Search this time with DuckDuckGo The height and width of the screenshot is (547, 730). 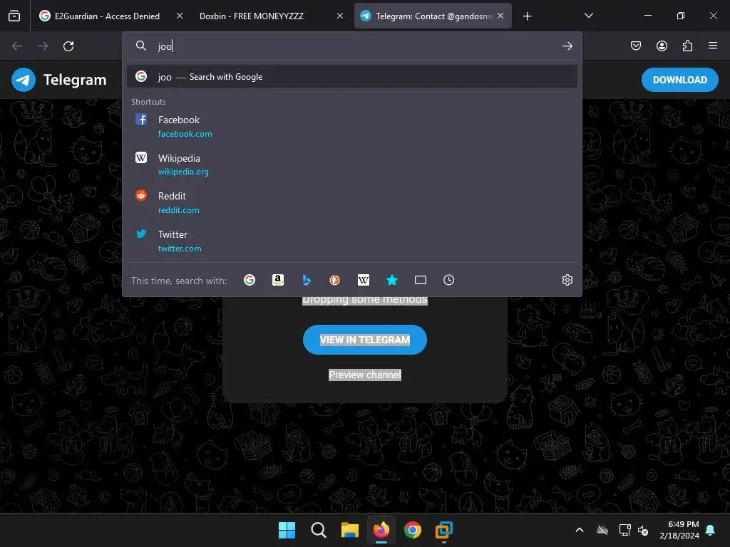click(335, 280)
